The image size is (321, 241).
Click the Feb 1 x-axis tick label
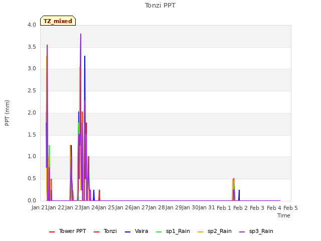(x=224, y=208)
